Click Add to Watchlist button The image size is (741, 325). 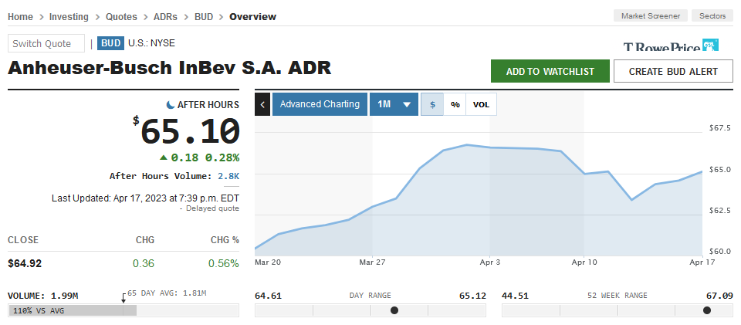(550, 71)
